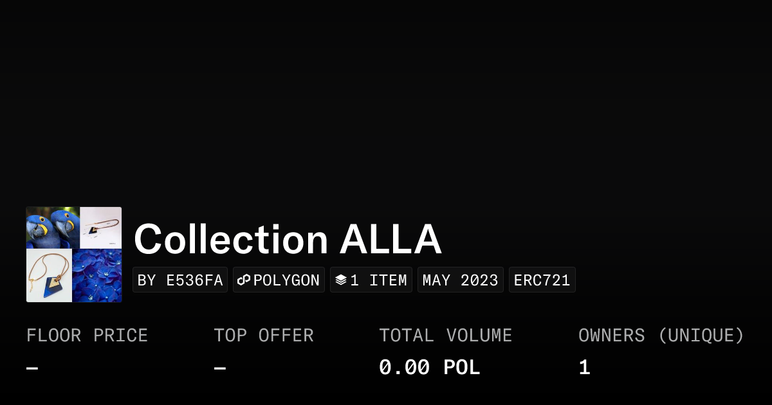The height and width of the screenshot is (405, 772).
Task: Click the POLYGON chain badge text
Action: [x=286, y=280]
